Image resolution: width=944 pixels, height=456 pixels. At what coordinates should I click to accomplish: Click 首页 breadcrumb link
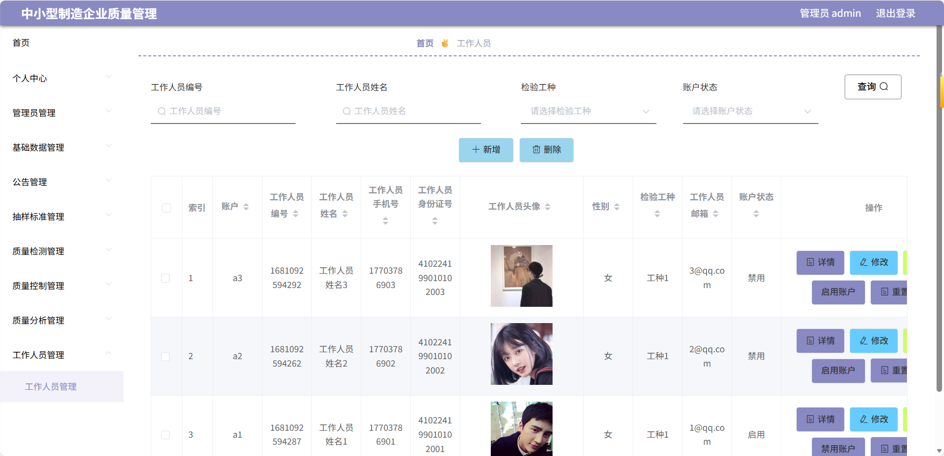[x=425, y=43]
